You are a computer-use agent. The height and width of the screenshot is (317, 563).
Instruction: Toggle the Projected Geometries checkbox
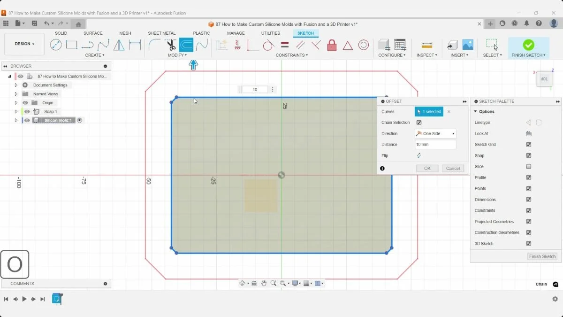pos(529,222)
